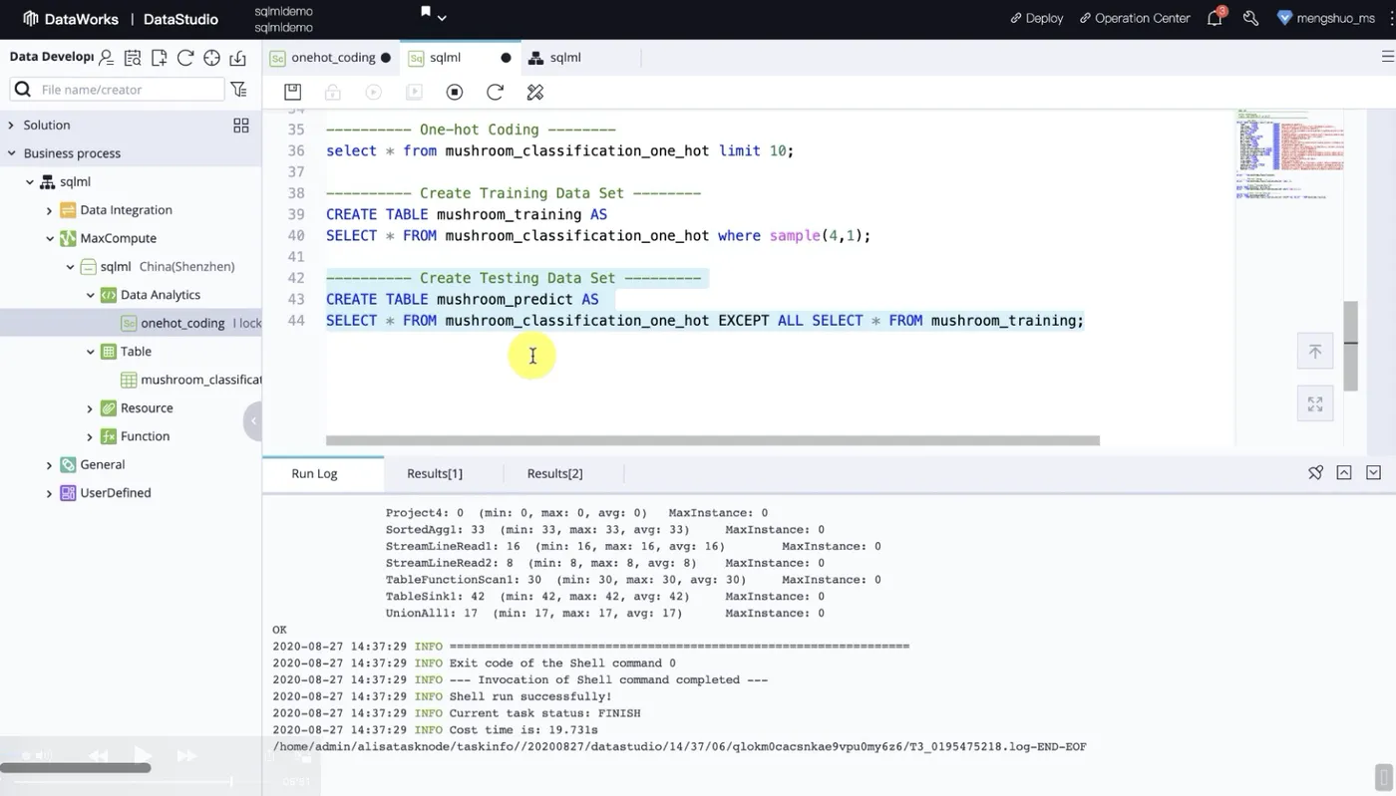This screenshot has height=796, width=1396.
Task: Open the wrench settings icon
Action: tap(1250, 18)
